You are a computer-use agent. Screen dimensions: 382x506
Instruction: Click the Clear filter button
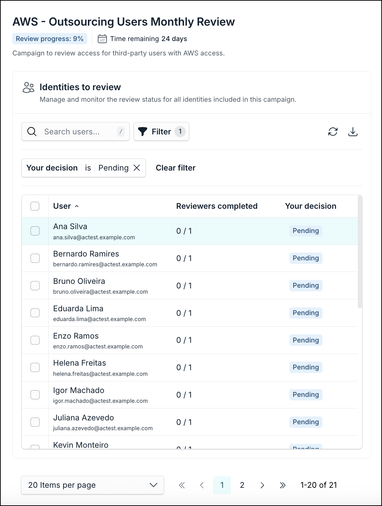pos(176,168)
